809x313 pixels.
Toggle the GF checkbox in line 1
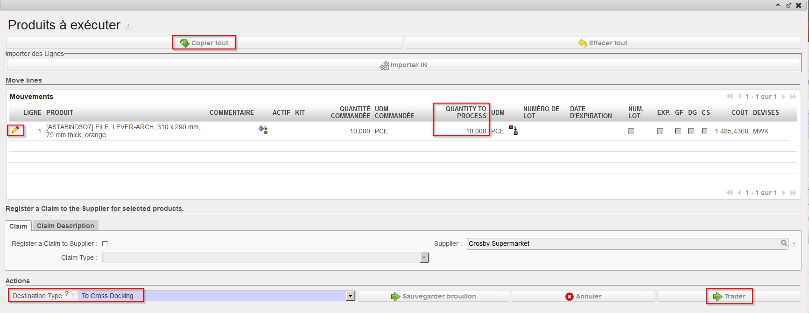[x=678, y=131]
